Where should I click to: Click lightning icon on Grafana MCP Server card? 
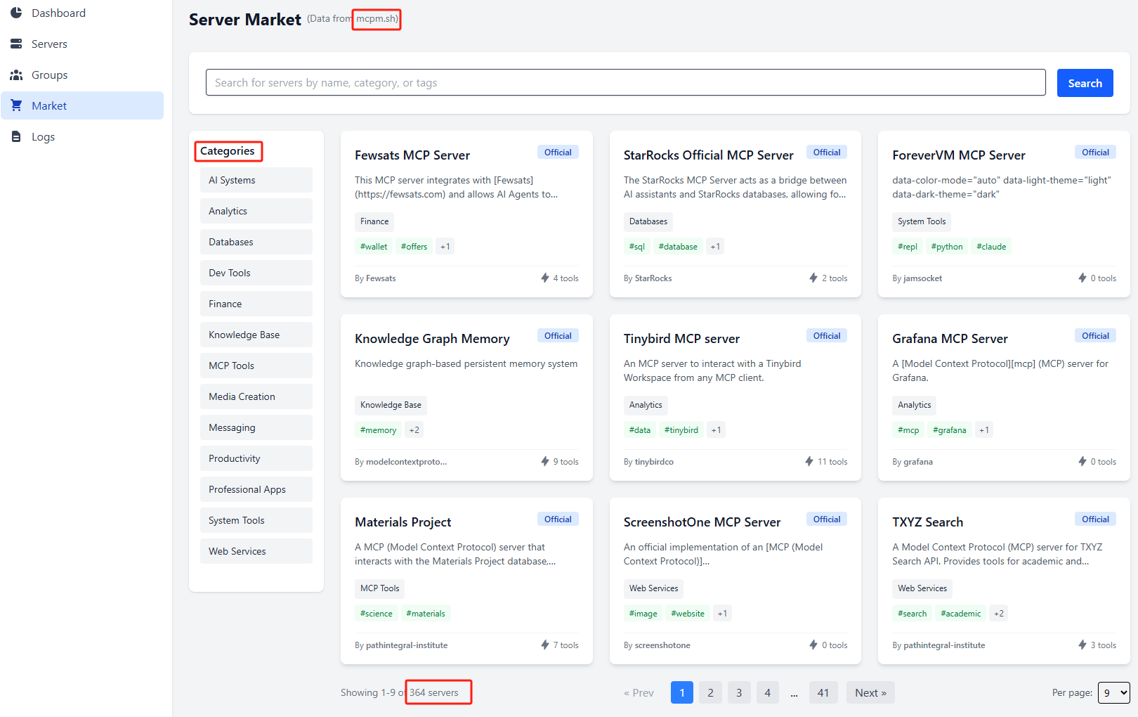[x=1083, y=461]
